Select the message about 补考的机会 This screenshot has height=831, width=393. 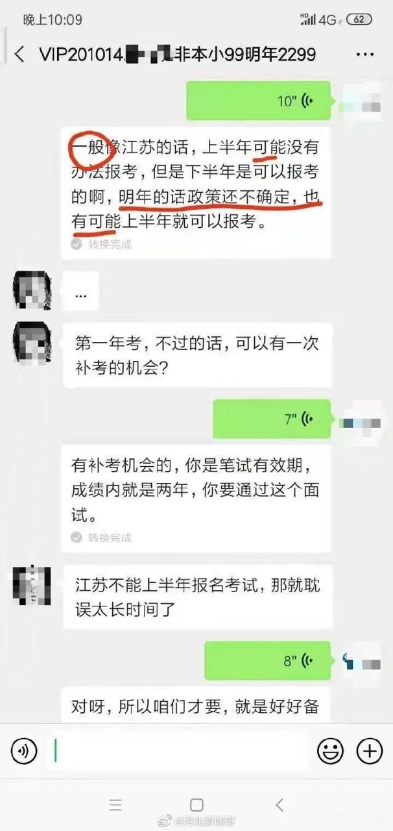pyautogui.click(x=197, y=355)
